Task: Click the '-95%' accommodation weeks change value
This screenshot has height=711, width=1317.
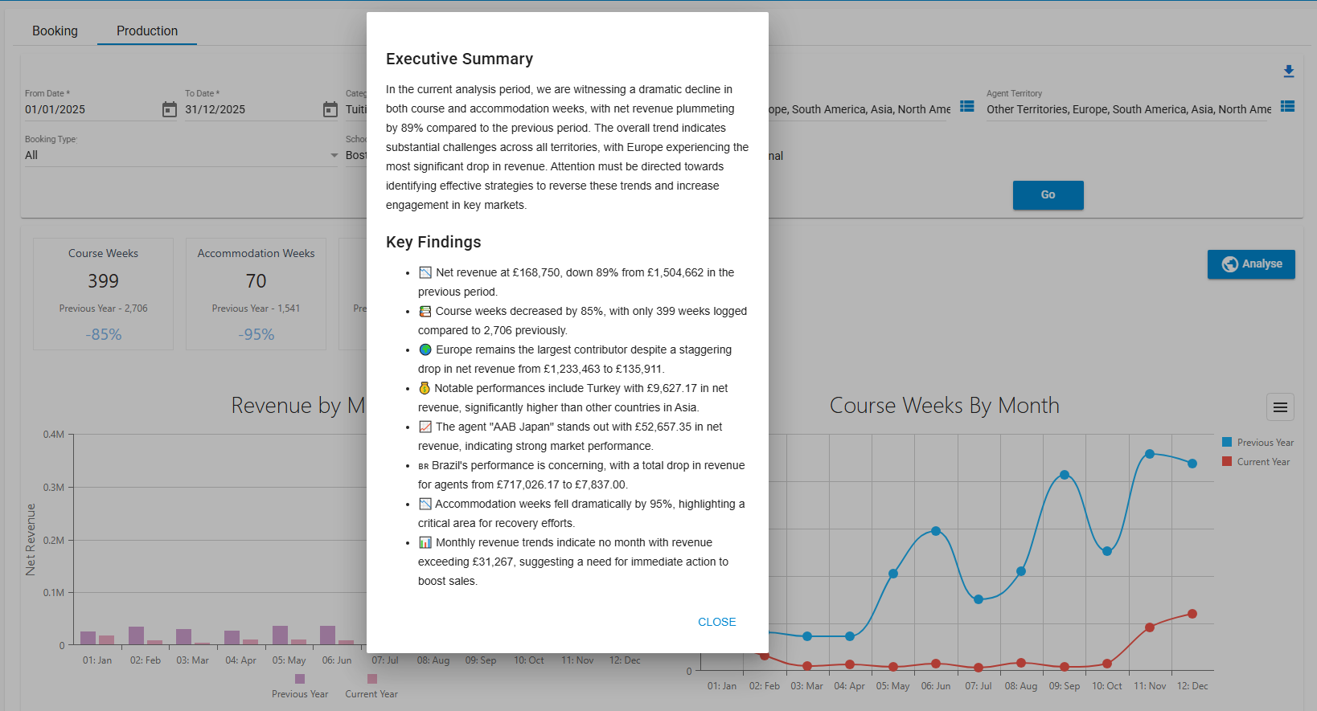Action: (256, 334)
